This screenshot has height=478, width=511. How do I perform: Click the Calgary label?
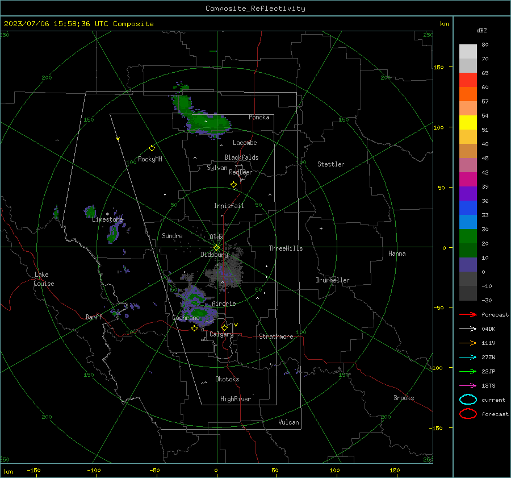pyautogui.click(x=221, y=334)
